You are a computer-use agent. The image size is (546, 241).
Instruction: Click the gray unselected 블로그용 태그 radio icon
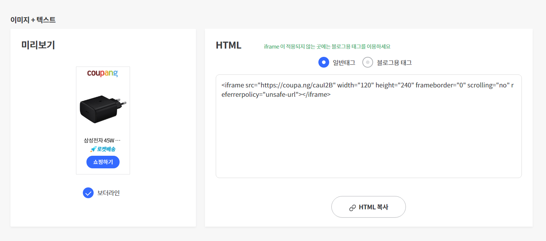(x=368, y=62)
